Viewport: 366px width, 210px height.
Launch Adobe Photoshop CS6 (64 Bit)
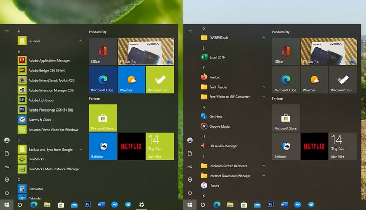[x=50, y=110]
